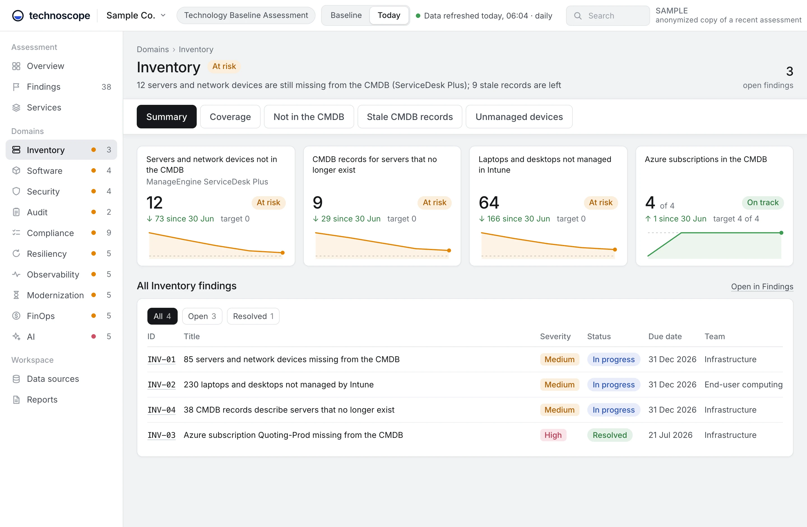Filter findings to Open 3
This screenshot has height=527, width=807.
(202, 316)
